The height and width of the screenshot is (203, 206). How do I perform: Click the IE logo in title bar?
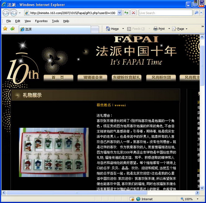[x=4, y=4]
